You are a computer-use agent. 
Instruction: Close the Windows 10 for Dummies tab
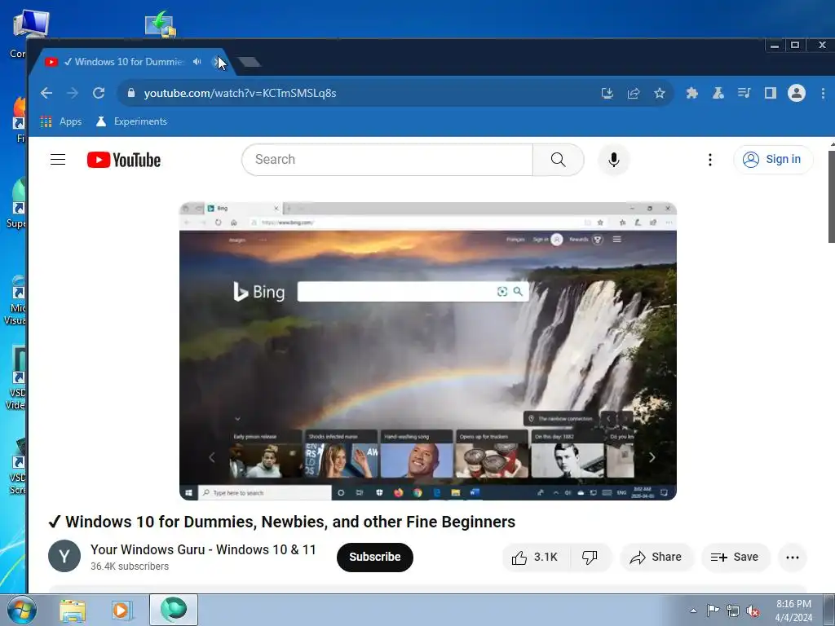pos(217,62)
